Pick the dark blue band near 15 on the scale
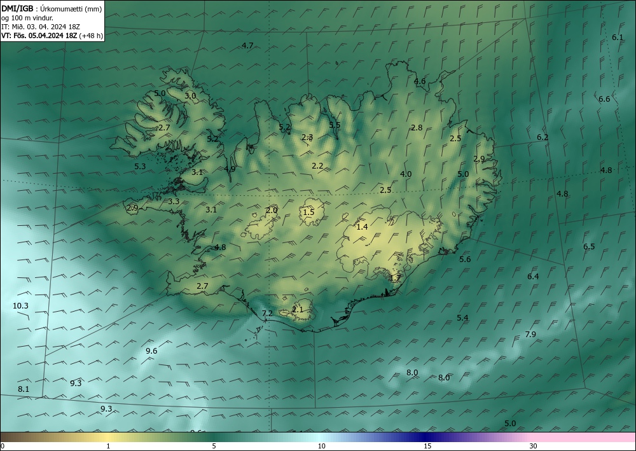Screen dimensions: 636x451 tap(426, 437)
